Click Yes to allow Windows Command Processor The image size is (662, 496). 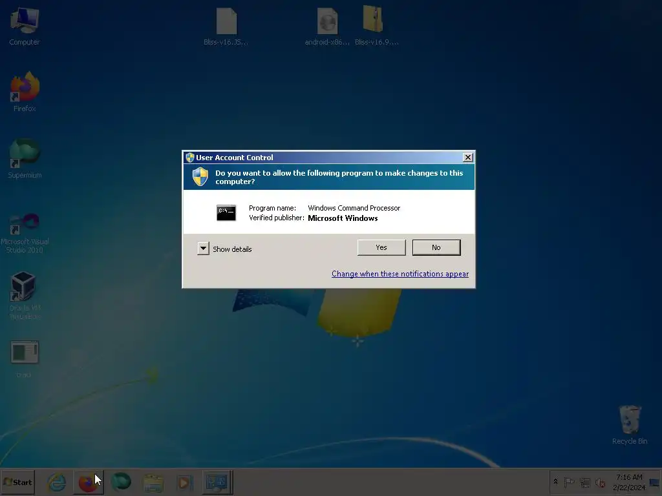[381, 247]
